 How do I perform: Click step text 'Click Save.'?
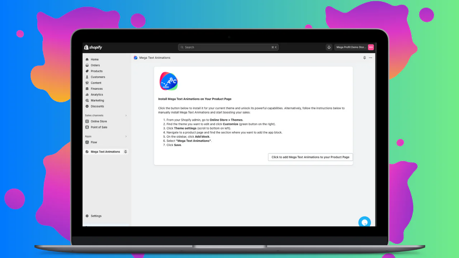174,145
